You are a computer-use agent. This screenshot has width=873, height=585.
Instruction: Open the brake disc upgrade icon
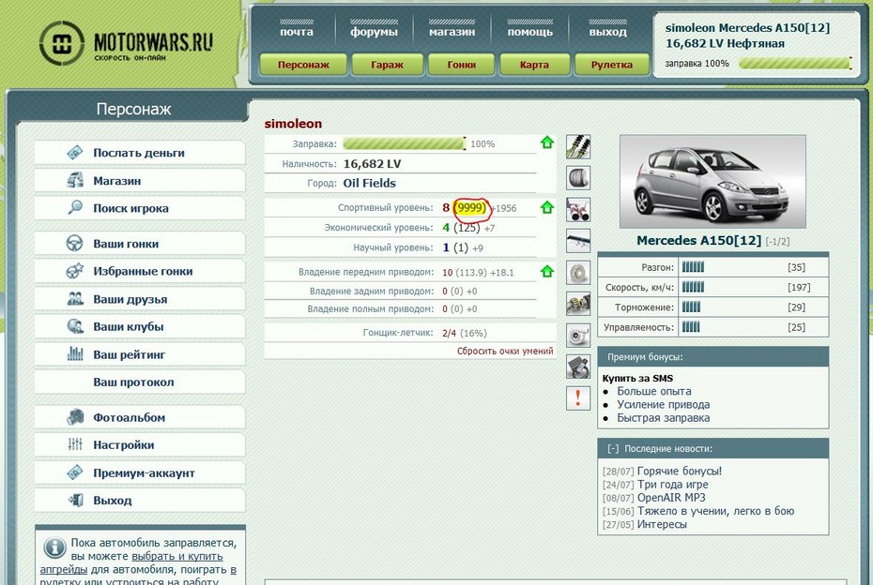coord(578,273)
